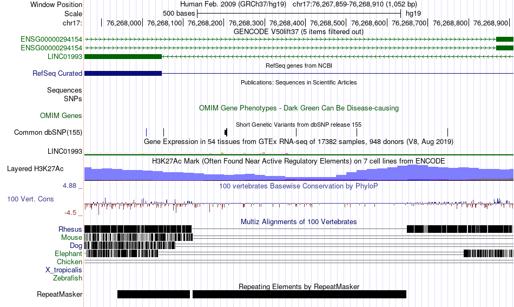Screen dimensions: 514x307
Task: Click the RepeatMasker track label
Action: coord(60,295)
